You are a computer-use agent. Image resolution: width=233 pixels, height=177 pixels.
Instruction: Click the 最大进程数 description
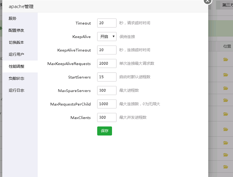point(129,91)
